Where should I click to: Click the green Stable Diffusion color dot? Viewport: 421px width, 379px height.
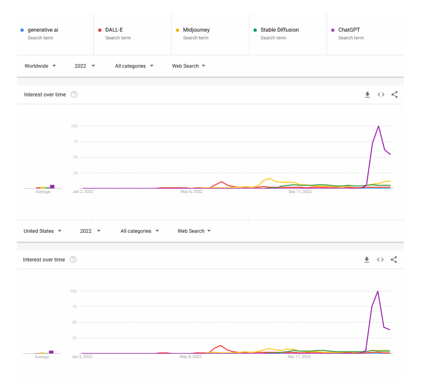[255, 30]
